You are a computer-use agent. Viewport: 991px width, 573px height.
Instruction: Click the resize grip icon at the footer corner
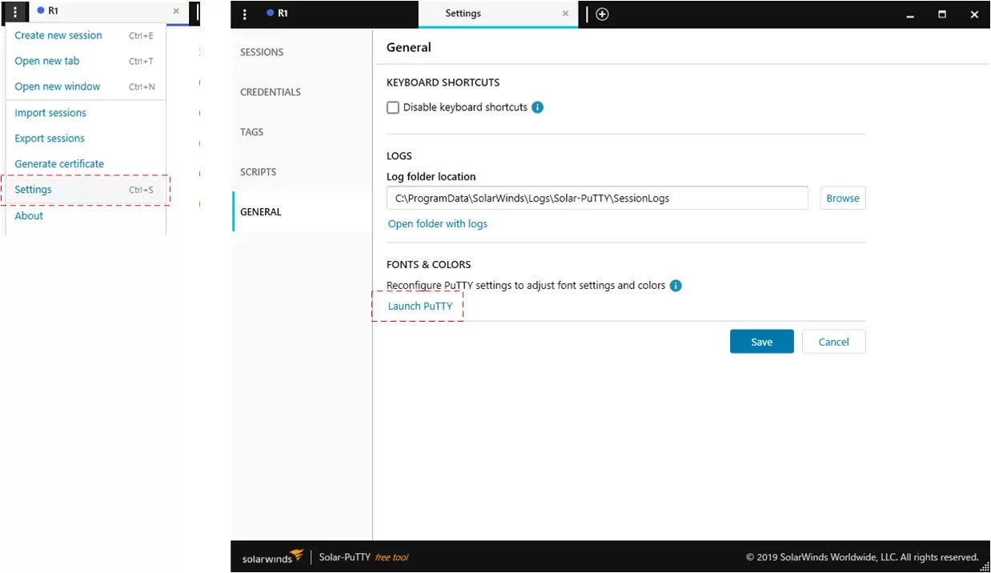(984, 566)
